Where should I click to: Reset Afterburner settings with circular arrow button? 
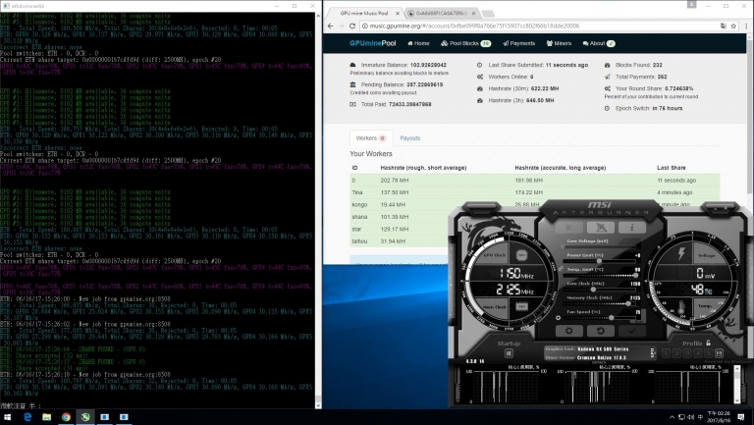tap(601, 331)
